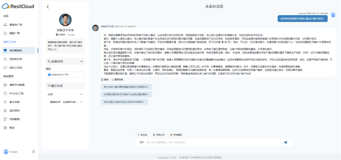Click suggested question about 信任的建立与痛点识别
The height and width of the screenshot is (160, 341).
(x=124, y=102)
